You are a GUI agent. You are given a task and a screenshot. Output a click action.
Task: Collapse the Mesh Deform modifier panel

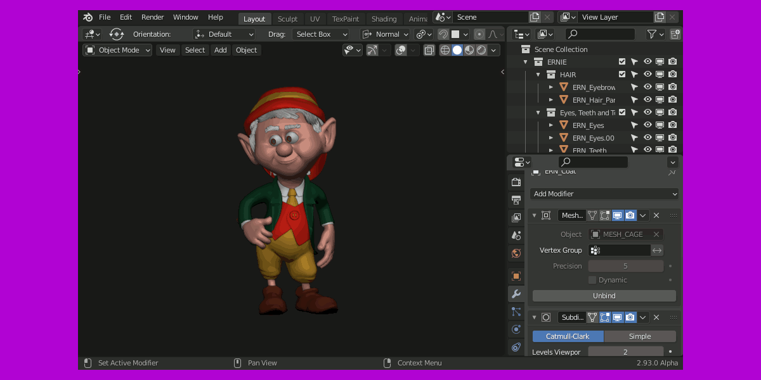534,215
